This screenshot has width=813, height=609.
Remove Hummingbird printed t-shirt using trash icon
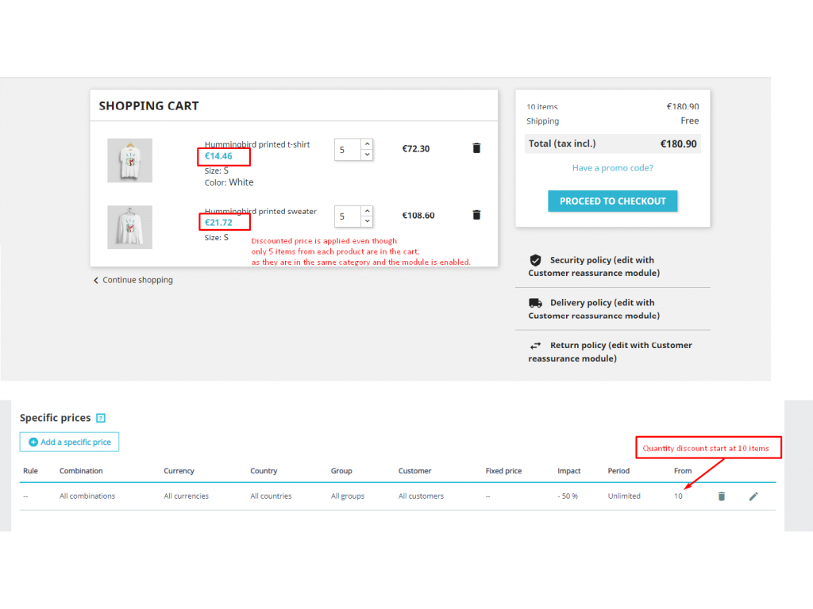click(x=476, y=148)
